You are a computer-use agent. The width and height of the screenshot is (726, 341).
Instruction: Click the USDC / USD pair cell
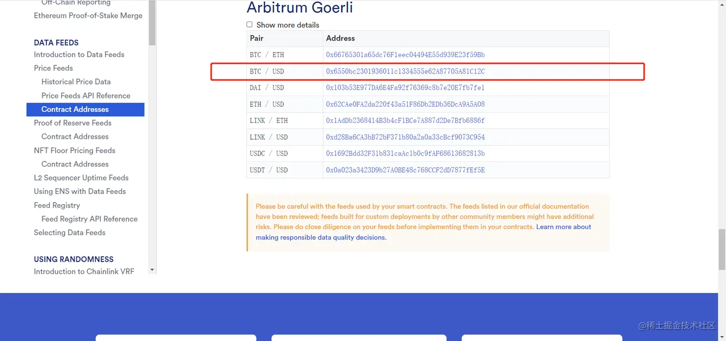pyautogui.click(x=285, y=153)
